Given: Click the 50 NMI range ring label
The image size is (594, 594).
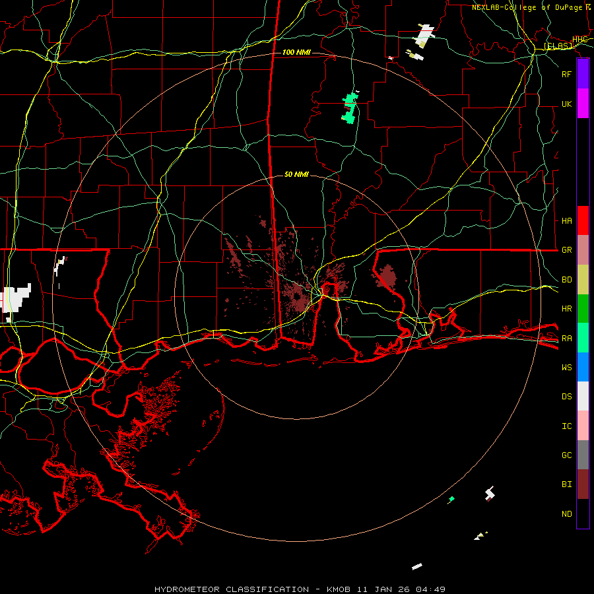Looking at the screenshot, I should [x=296, y=174].
